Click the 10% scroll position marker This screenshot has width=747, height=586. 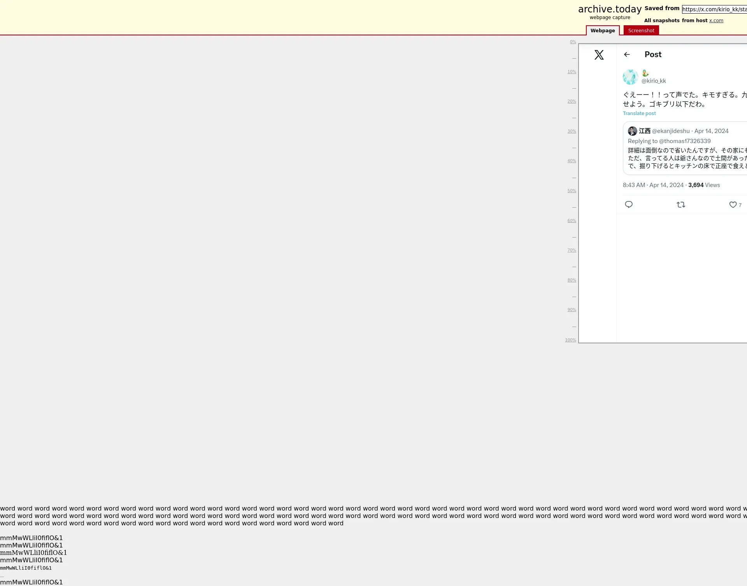(x=571, y=72)
